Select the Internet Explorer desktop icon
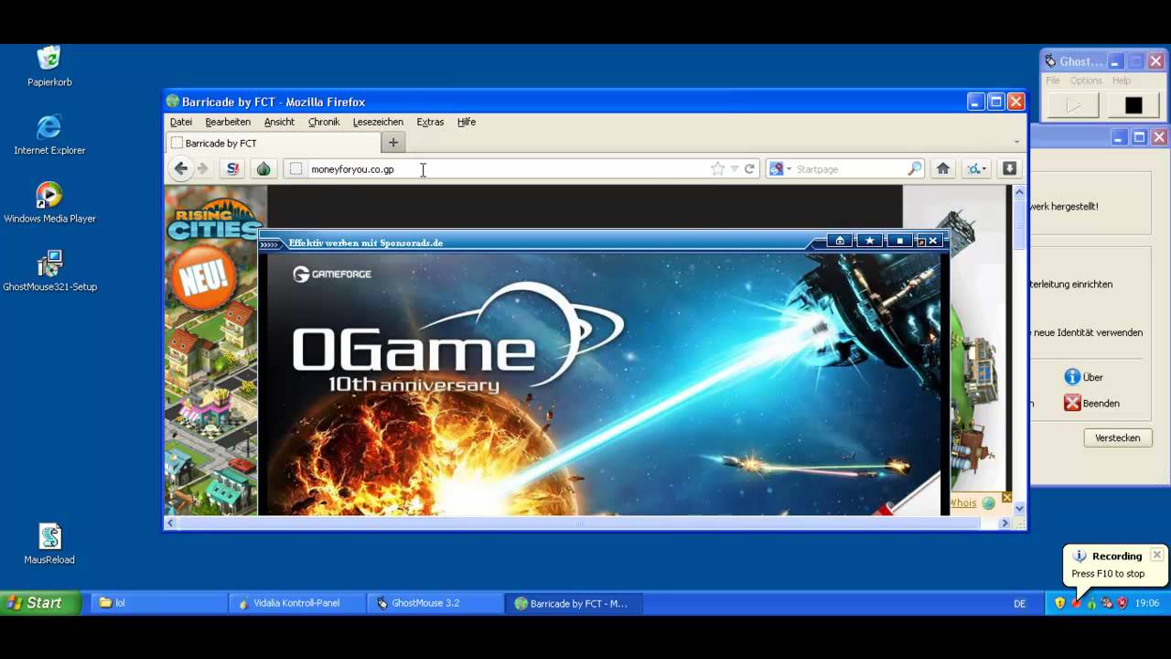The width and height of the screenshot is (1171, 659). tap(49, 135)
